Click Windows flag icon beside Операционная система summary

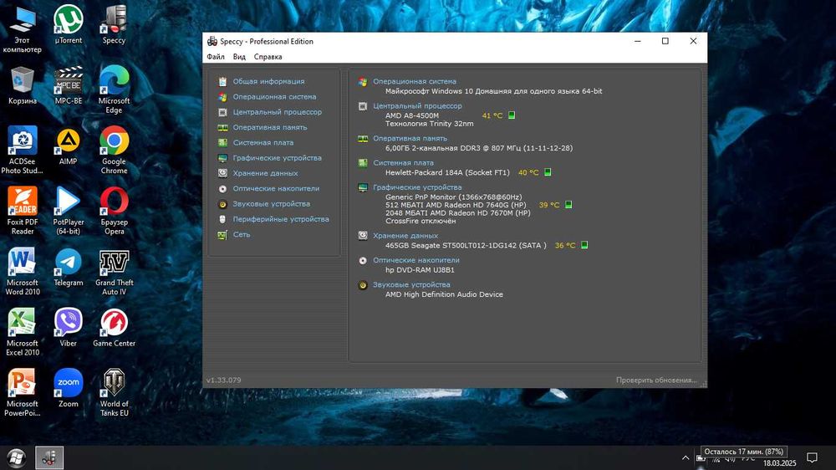363,82
